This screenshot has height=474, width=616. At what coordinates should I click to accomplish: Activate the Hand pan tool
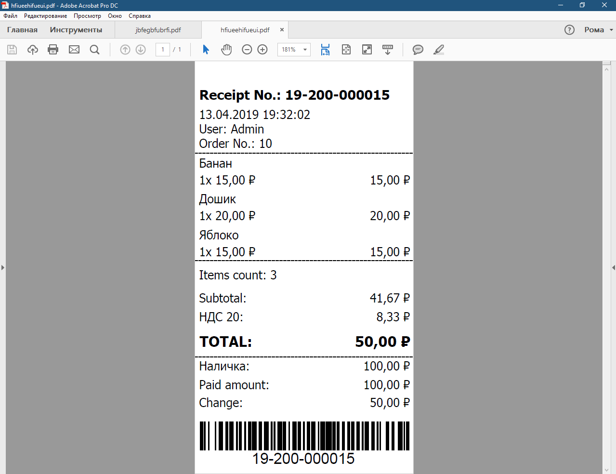(226, 50)
